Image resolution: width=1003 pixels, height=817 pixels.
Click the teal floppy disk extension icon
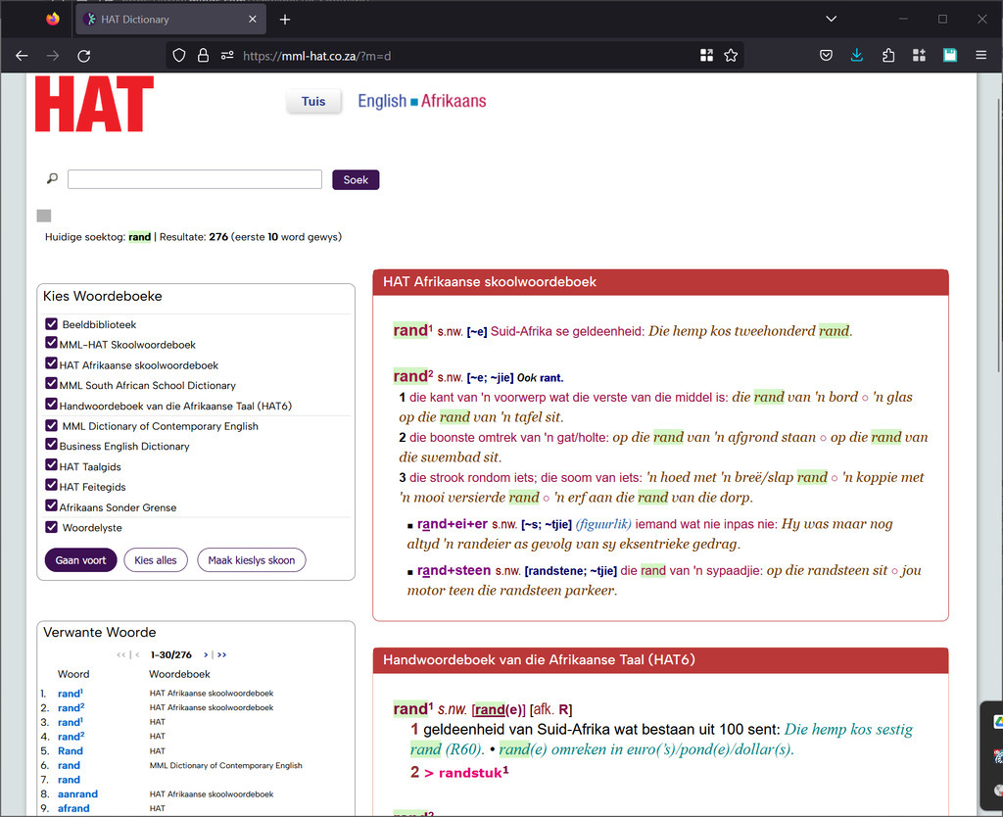[x=950, y=56]
